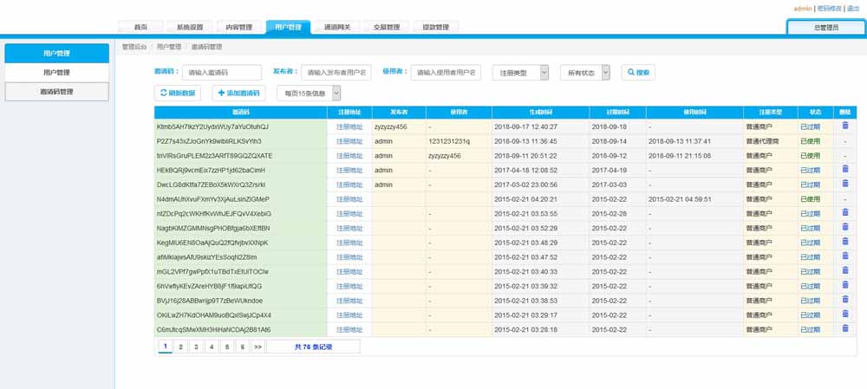Open the 每页15条信息 page size dropdown

pos(308,93)
